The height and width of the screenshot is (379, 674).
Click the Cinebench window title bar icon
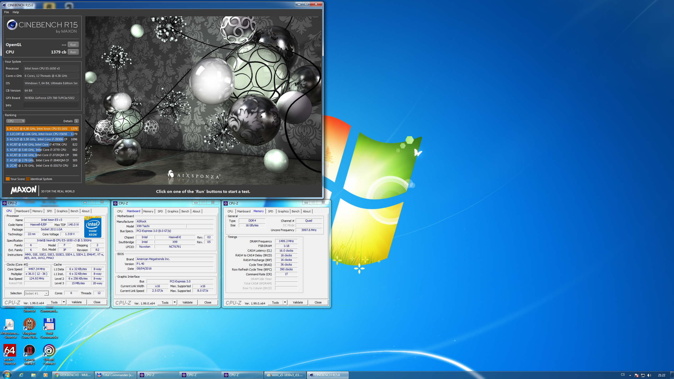[4, 5]
